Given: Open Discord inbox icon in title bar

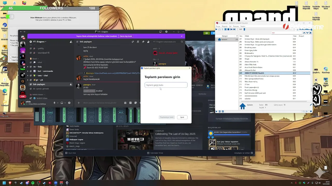Looking at the screenshot, I should pos(161,32).
